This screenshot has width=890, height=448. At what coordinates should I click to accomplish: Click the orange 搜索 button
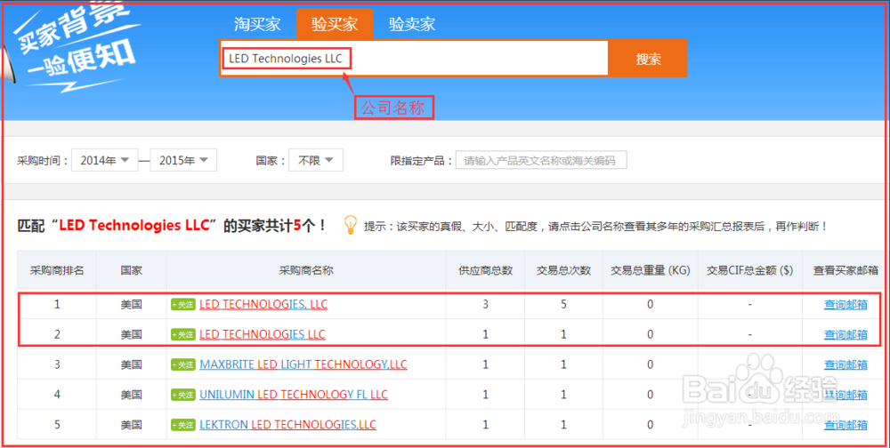pyautogui.click(x=648, y=59)
